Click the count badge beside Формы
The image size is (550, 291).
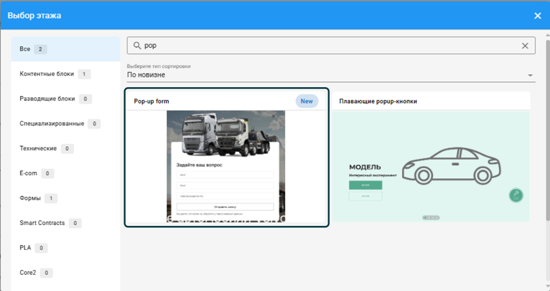click(51, 198)
